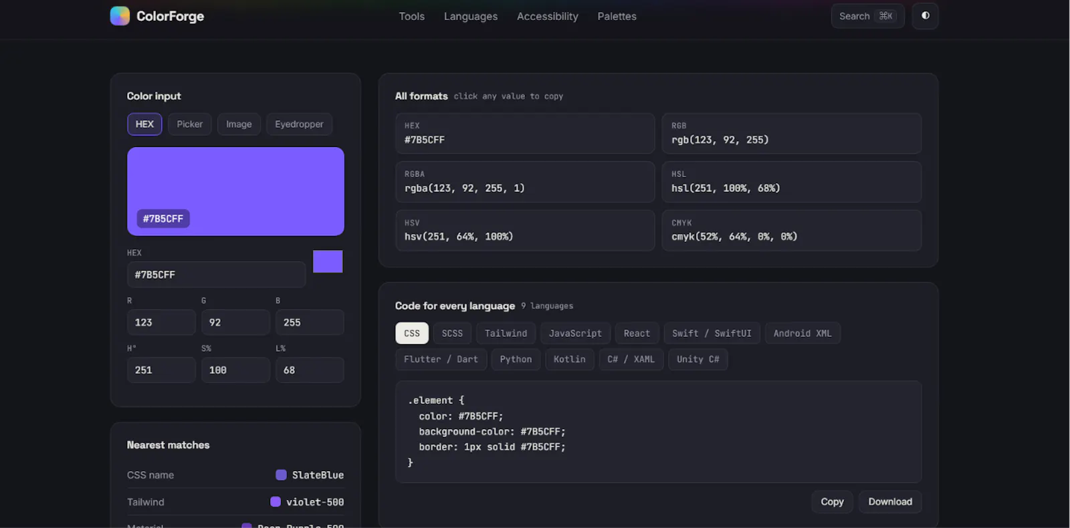Click the saturation field showing 100
Image resolution: width=1070 pixels, height=528 pixels.
coord(235,370)
